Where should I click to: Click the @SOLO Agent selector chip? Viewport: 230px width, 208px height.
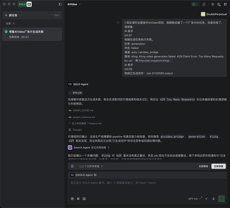(84, 175)
